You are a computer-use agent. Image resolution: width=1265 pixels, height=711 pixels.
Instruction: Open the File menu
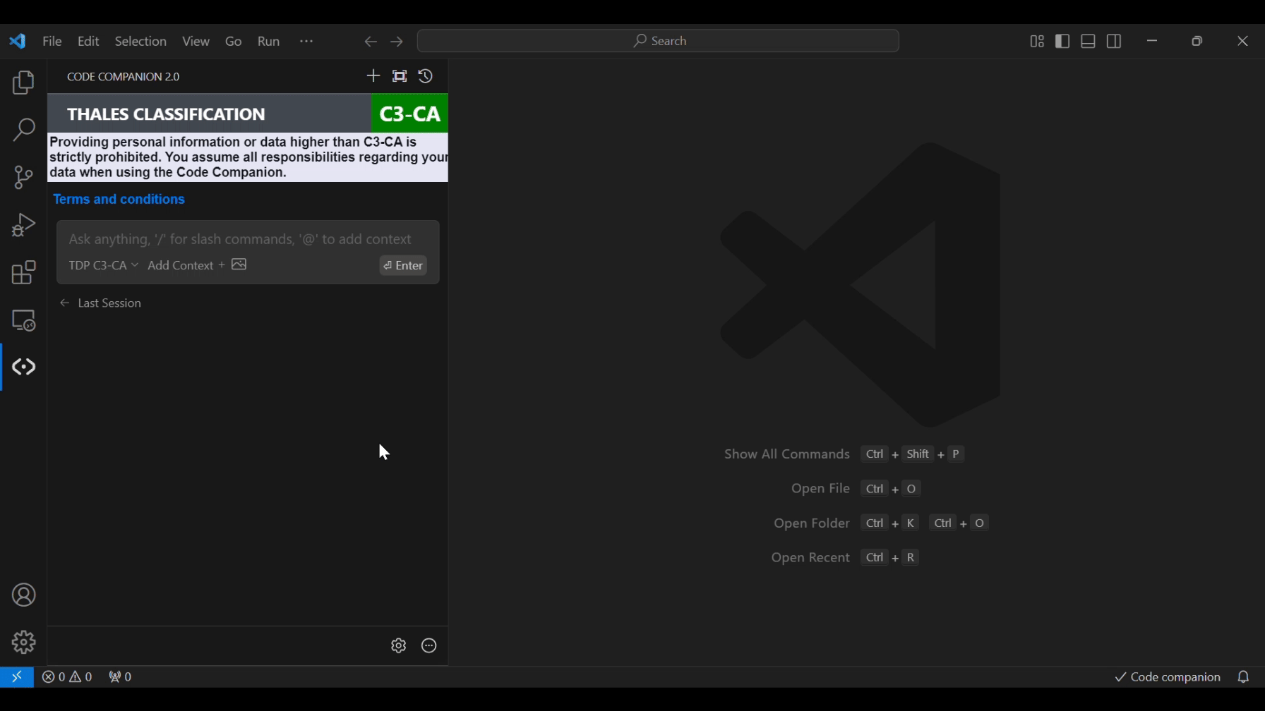[x=52, y=42]
